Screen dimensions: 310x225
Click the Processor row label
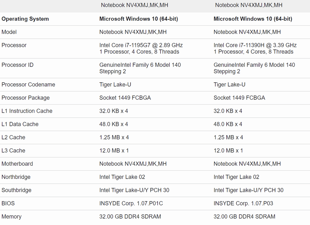point(14,45)
